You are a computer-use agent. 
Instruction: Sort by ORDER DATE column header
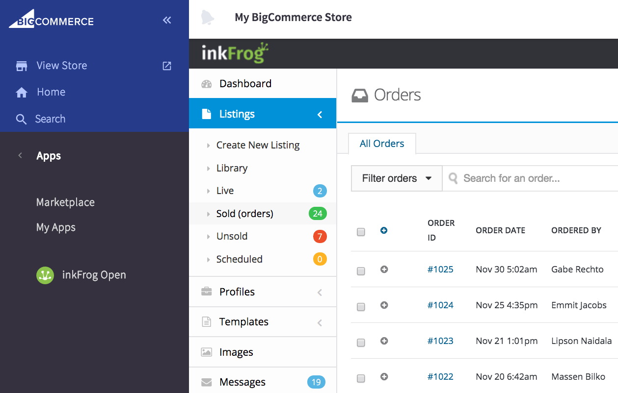(501, 230)
